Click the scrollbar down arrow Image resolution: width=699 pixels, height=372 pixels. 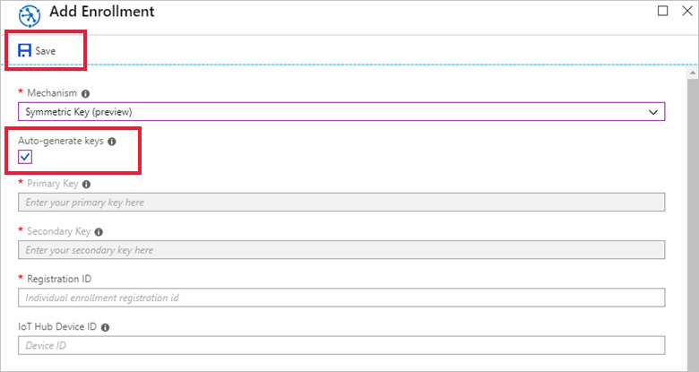[x=692, y=366]
